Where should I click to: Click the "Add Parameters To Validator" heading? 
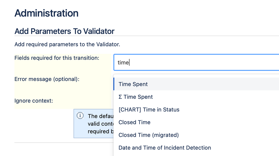[65, 31]
